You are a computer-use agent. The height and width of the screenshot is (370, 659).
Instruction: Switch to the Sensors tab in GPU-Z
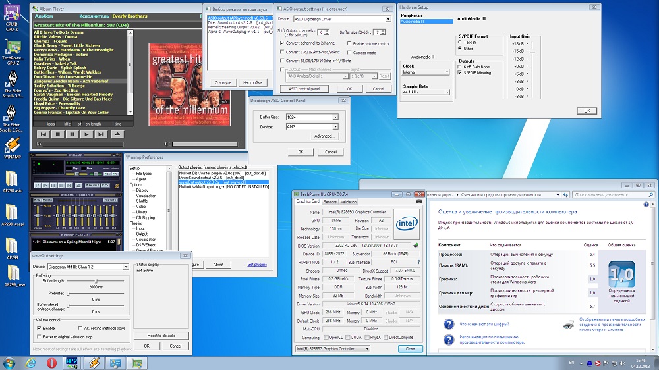coord(329,202)
